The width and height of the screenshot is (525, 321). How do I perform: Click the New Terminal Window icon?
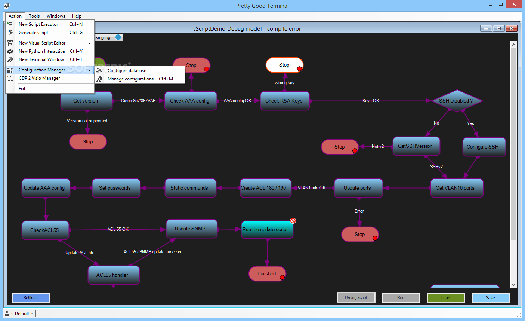tap(10, 59)
